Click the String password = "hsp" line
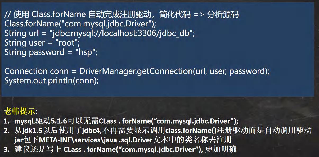319x157 pixels. coord(51,52)
